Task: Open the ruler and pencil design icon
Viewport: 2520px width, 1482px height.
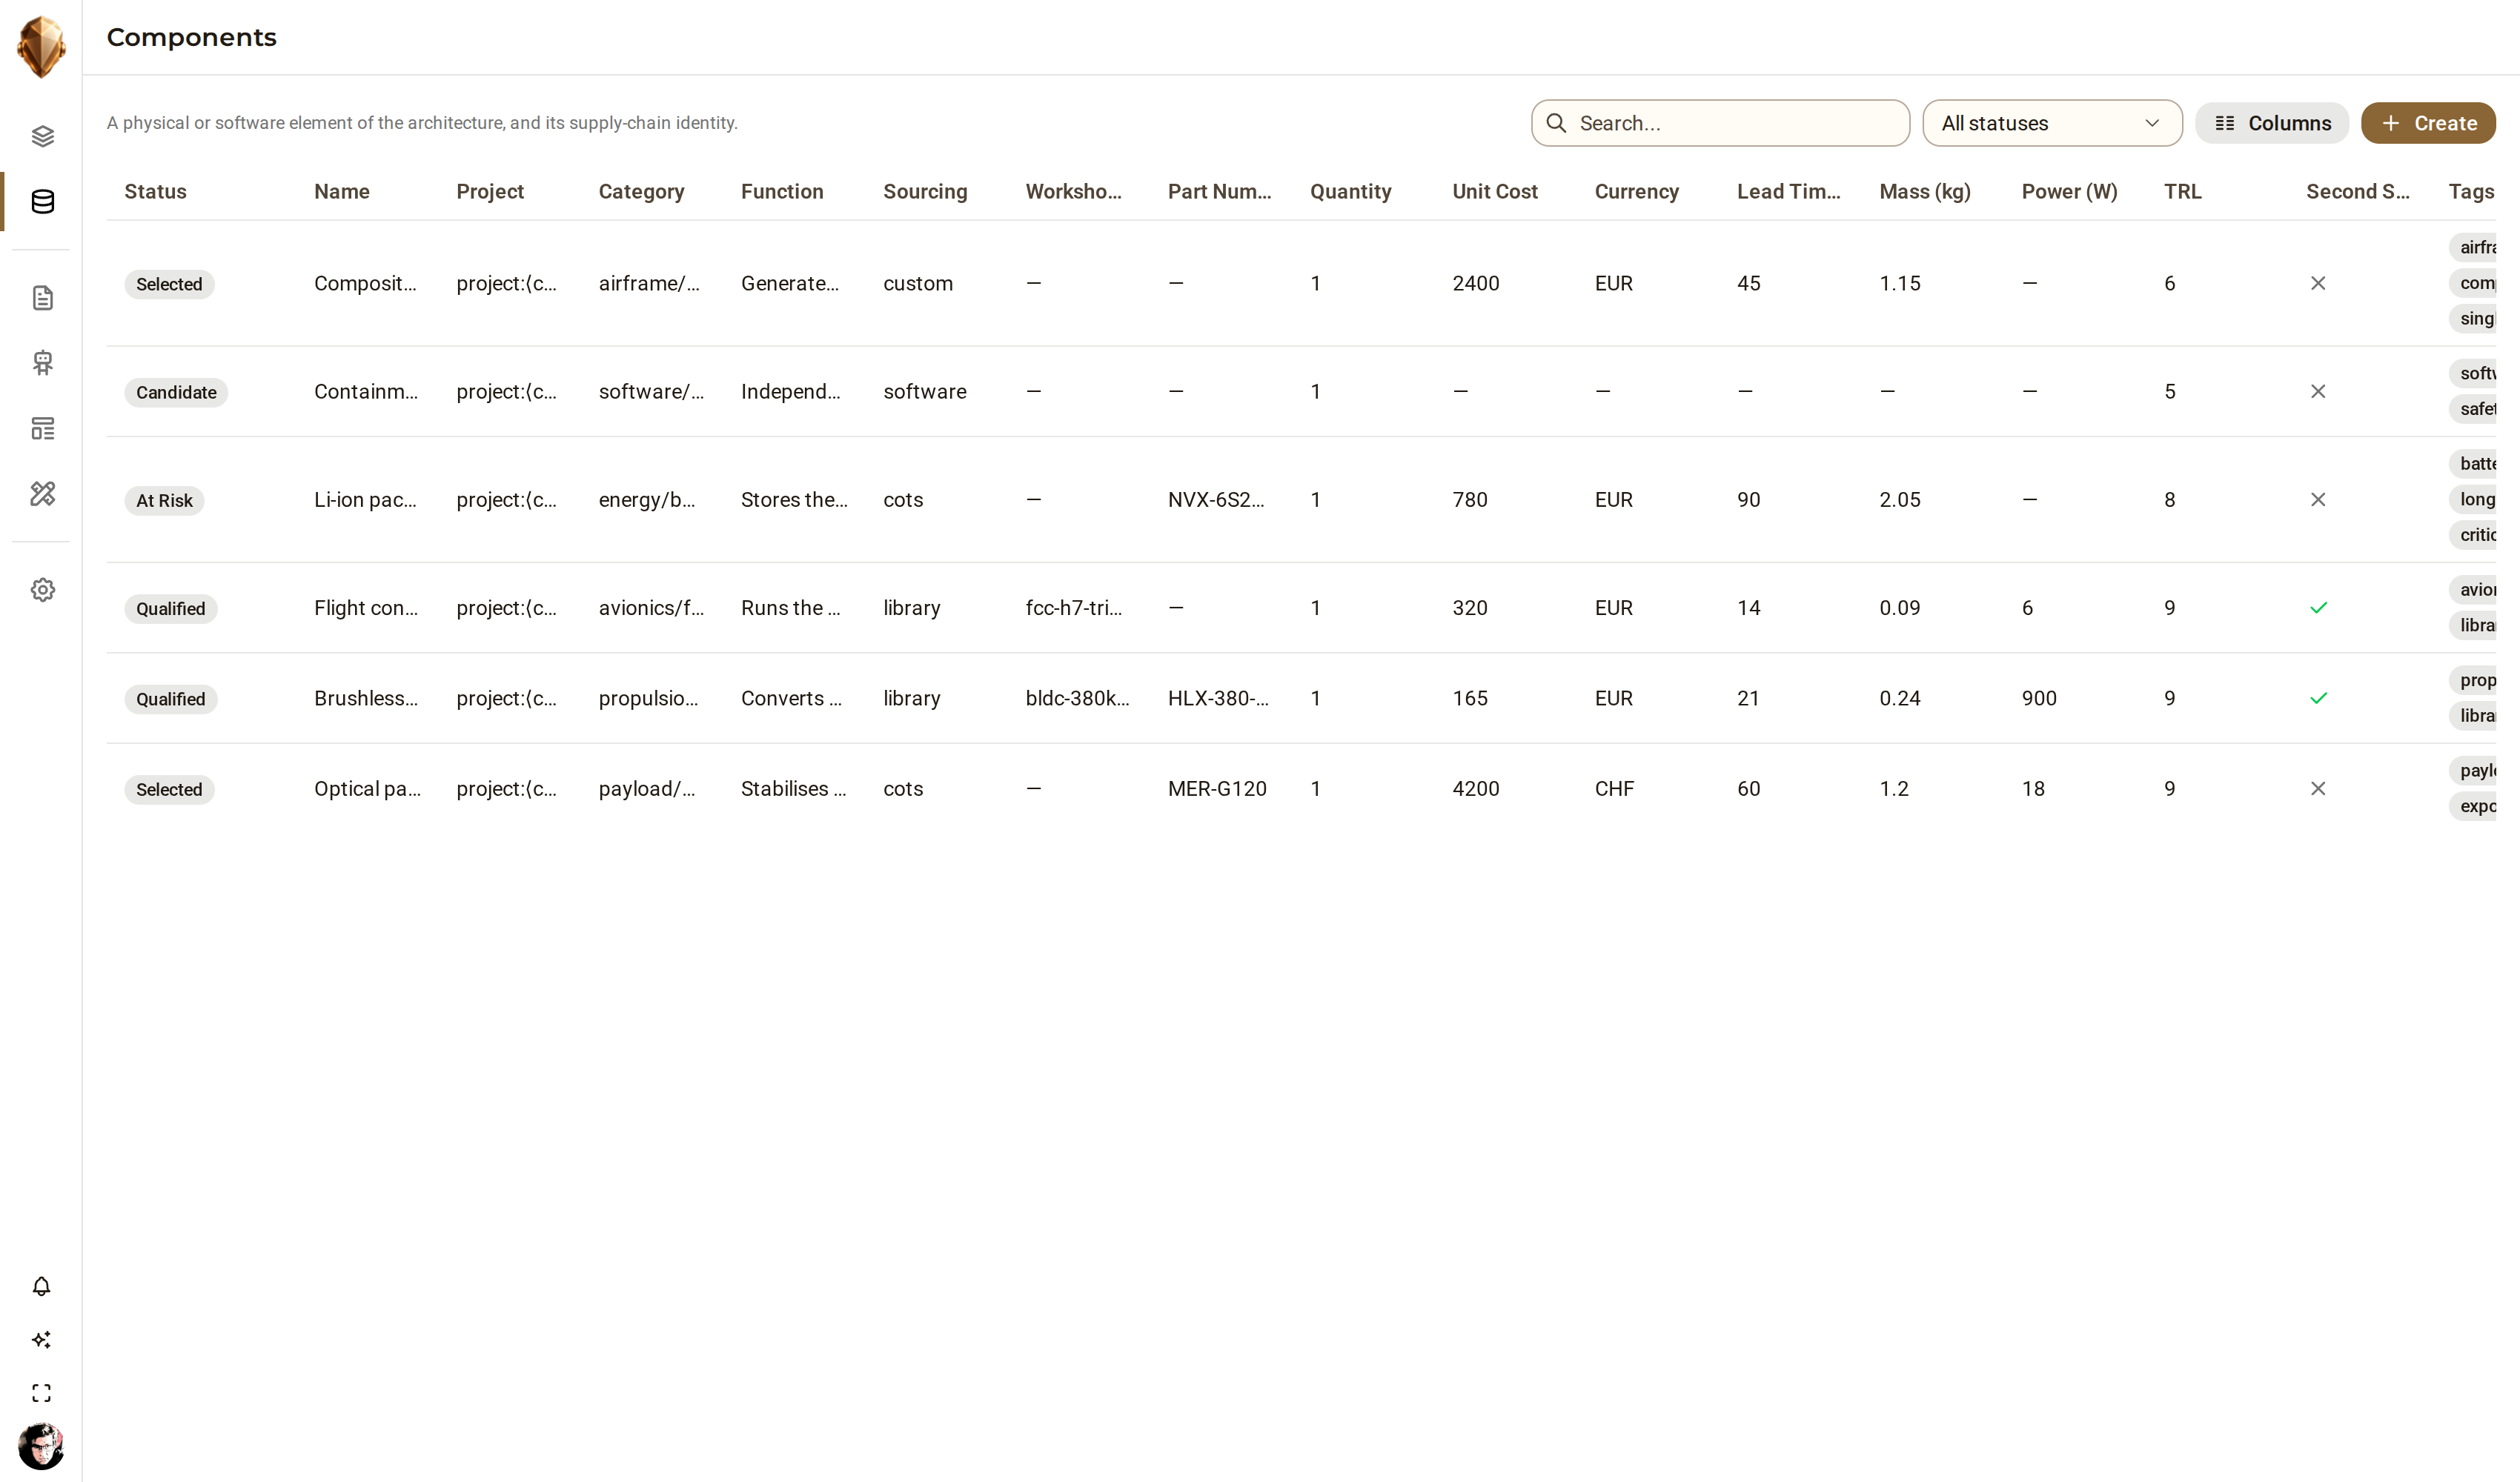Action: click(x=42, y=493)
